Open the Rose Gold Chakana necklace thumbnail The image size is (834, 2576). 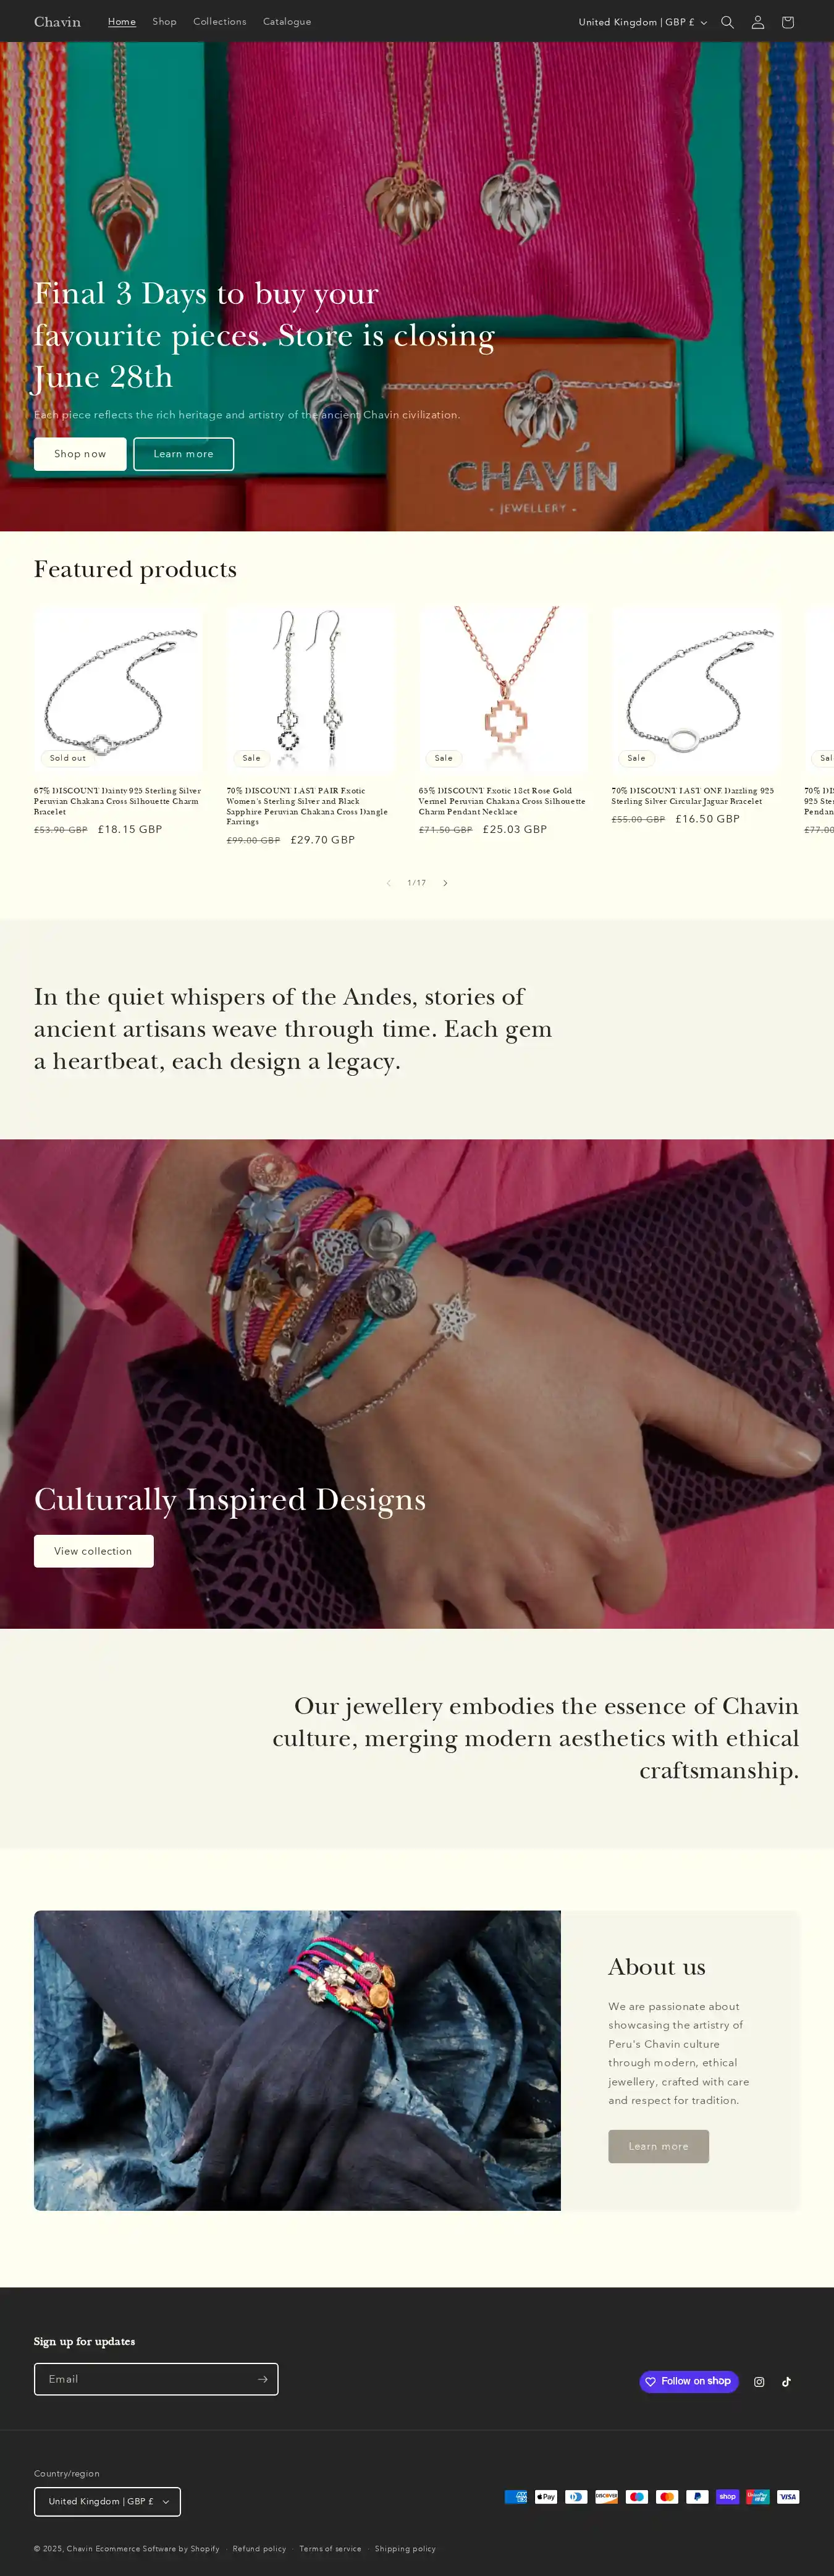coord(503,690)
